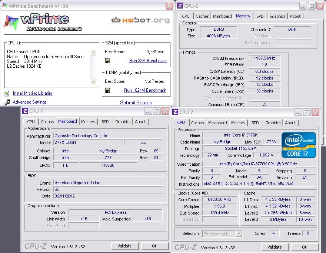326x253 pixels.
Task: Click the Intel Core i7 logo badge
Action: (299, 145)
